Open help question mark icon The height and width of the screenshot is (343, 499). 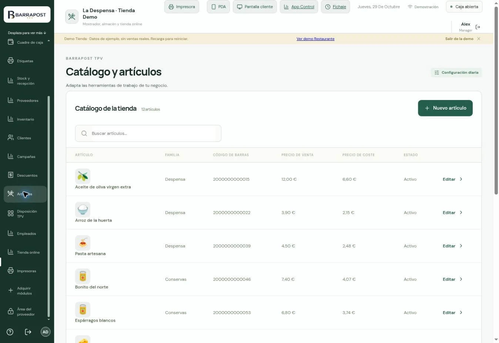10,332
